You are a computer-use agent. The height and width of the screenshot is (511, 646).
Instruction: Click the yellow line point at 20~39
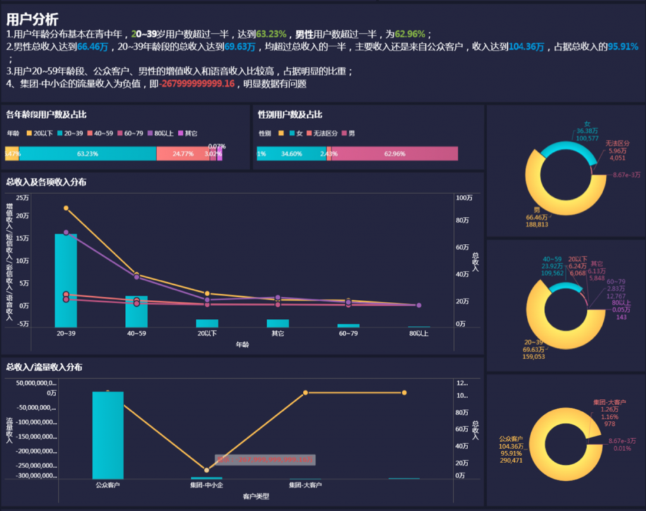[x=66, y=208]
